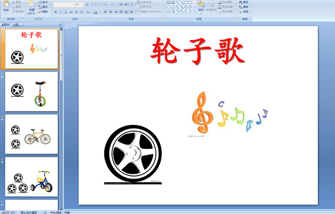Click the Cut (剪切) icon
The height and width of the screenshot is (214, 335).
(x=13, y=2)
